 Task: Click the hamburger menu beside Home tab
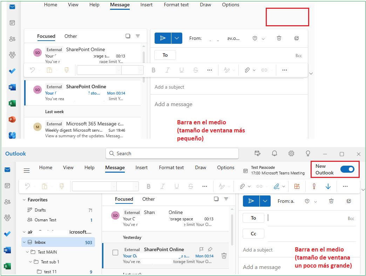coord(27,171)
